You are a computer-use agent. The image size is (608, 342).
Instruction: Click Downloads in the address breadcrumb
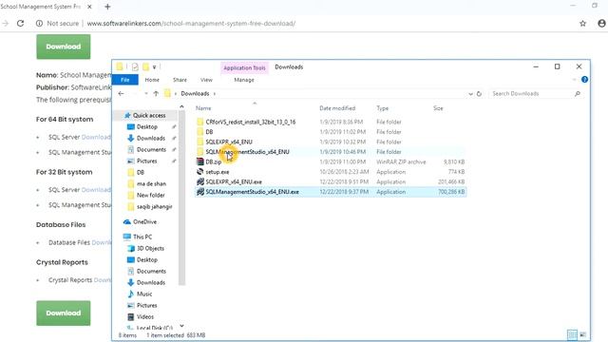click(195, 94)
